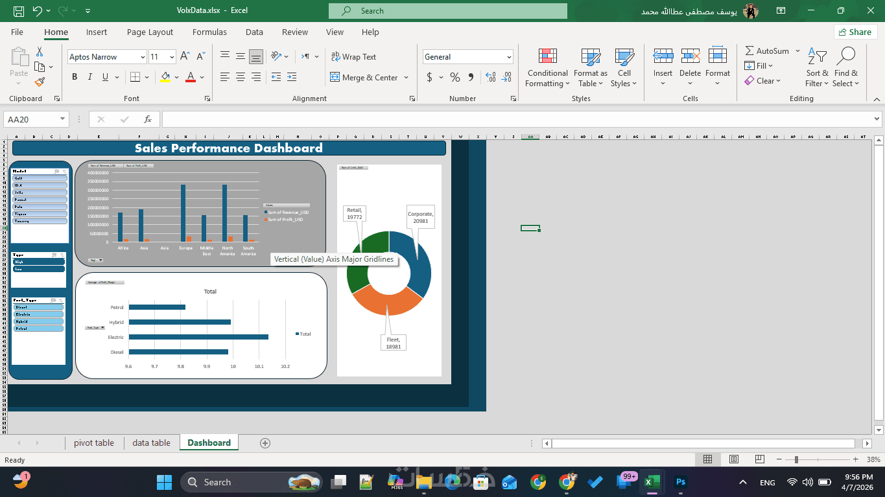Viewport: 885px width, 497px height.
Task: Open Format as Table gallery
Action: [590, 67]
